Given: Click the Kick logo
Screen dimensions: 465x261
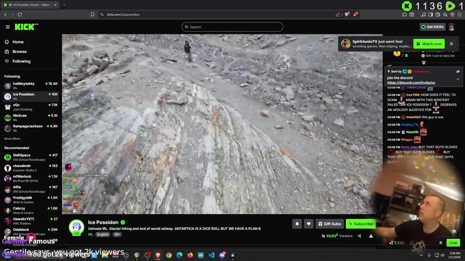Looking at the screenshot, I should click(x=26, y=27).
